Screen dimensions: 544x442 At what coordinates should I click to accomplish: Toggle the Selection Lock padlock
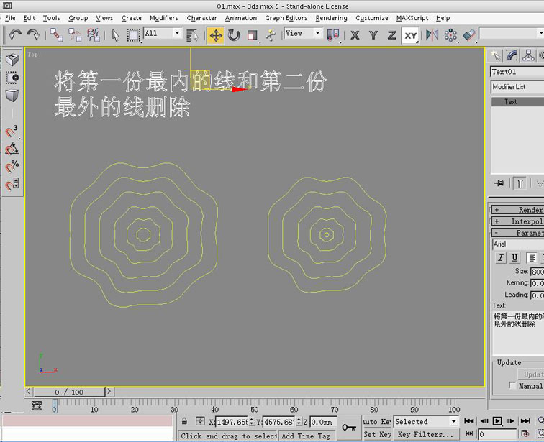coord(184,421)
